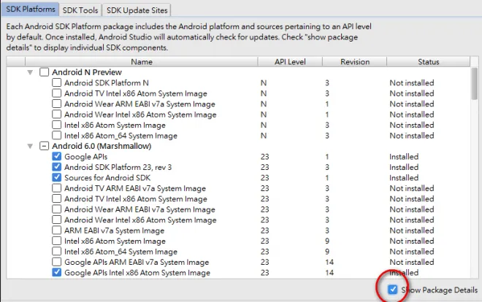482x302 pixels.
Task: Select 'Google APIs Intel x86 Atom System Image' text
Action: point(137,273)
